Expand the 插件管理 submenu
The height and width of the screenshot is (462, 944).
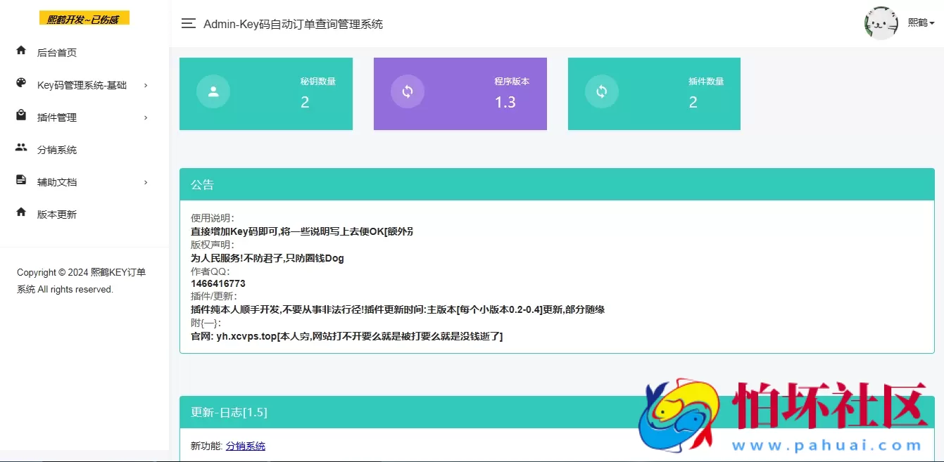[146, 117]
